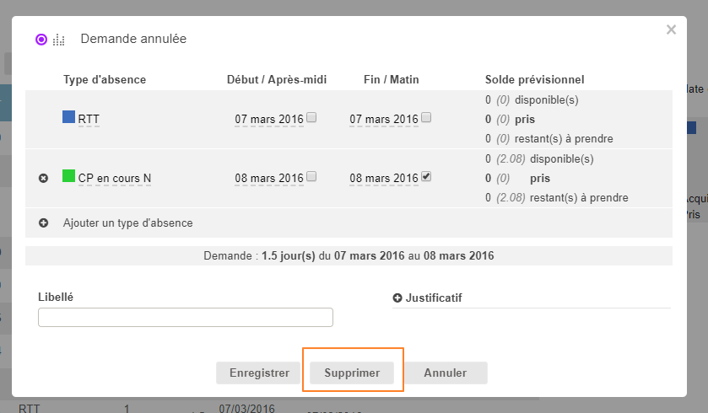Click the purple status circle icon

(41, 39)
